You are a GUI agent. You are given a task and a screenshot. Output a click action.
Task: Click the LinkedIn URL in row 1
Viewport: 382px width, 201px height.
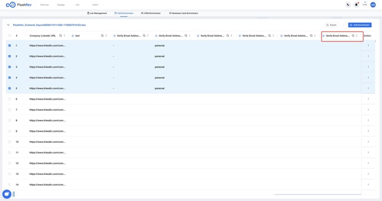pyautogui.click(x=48, y=45)
